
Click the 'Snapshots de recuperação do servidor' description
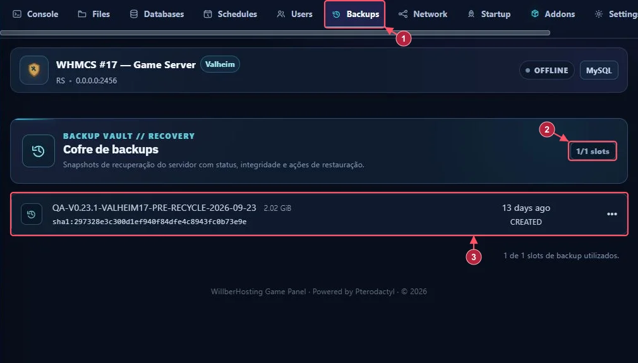click(x=214, y=165)
